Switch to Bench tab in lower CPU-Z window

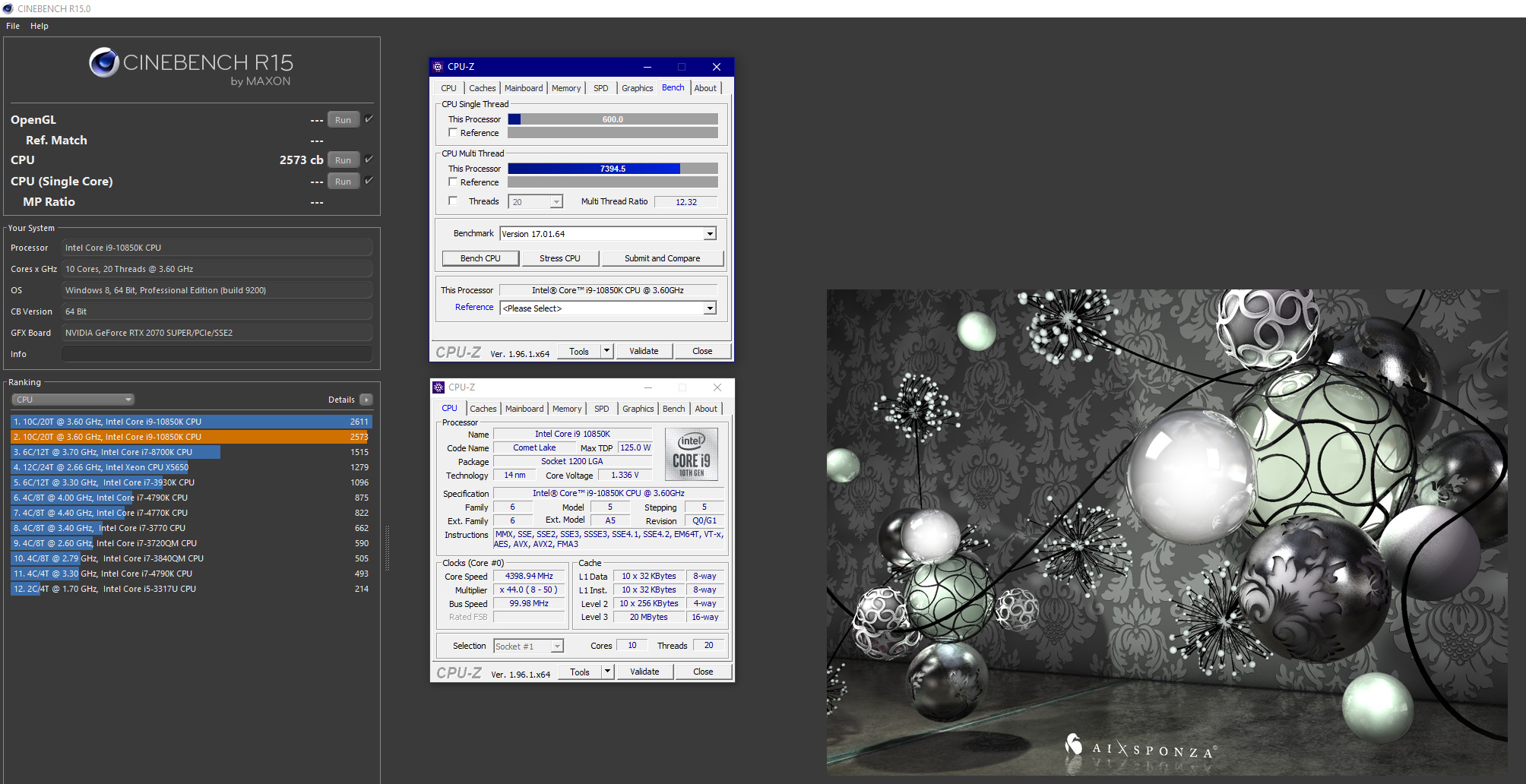point(673,409)
